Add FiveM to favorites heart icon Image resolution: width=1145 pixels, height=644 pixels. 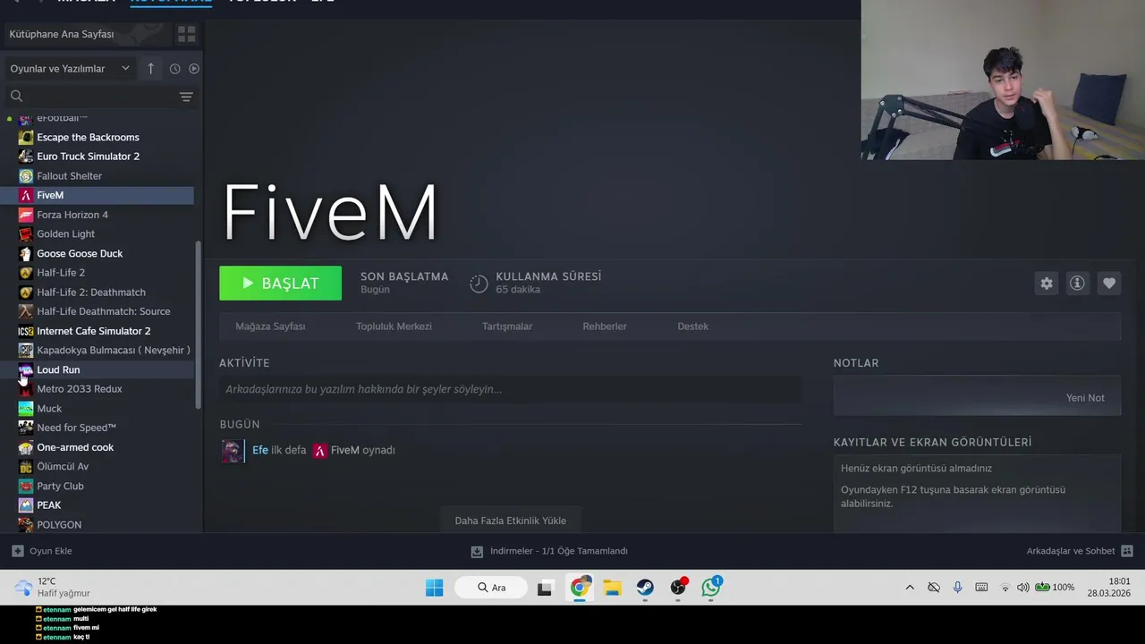[1108, 284]
